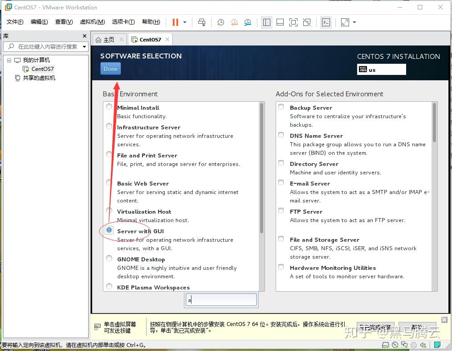
Task: Select the Minimal Install environment
Action: [109, 107]
